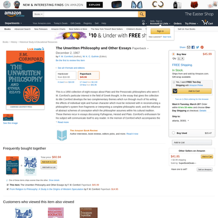Pin the book on Pinterest
The width and height of the screenshot is (218, 218).
(202, 47)
